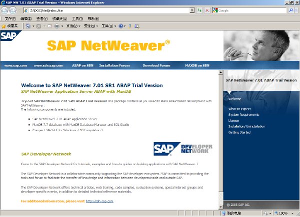Open the 帮助(H) menu
The image size is (300, 217).
[93, 18]
